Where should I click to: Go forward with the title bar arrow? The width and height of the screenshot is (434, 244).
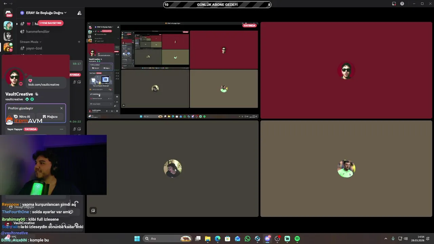point(11,4)
